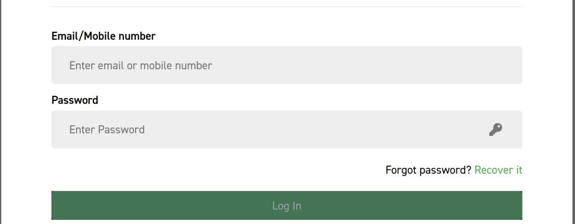Follow the link beside Forgot password?
Viewport: 575px width, 224px height.
(x=498, y=170)
